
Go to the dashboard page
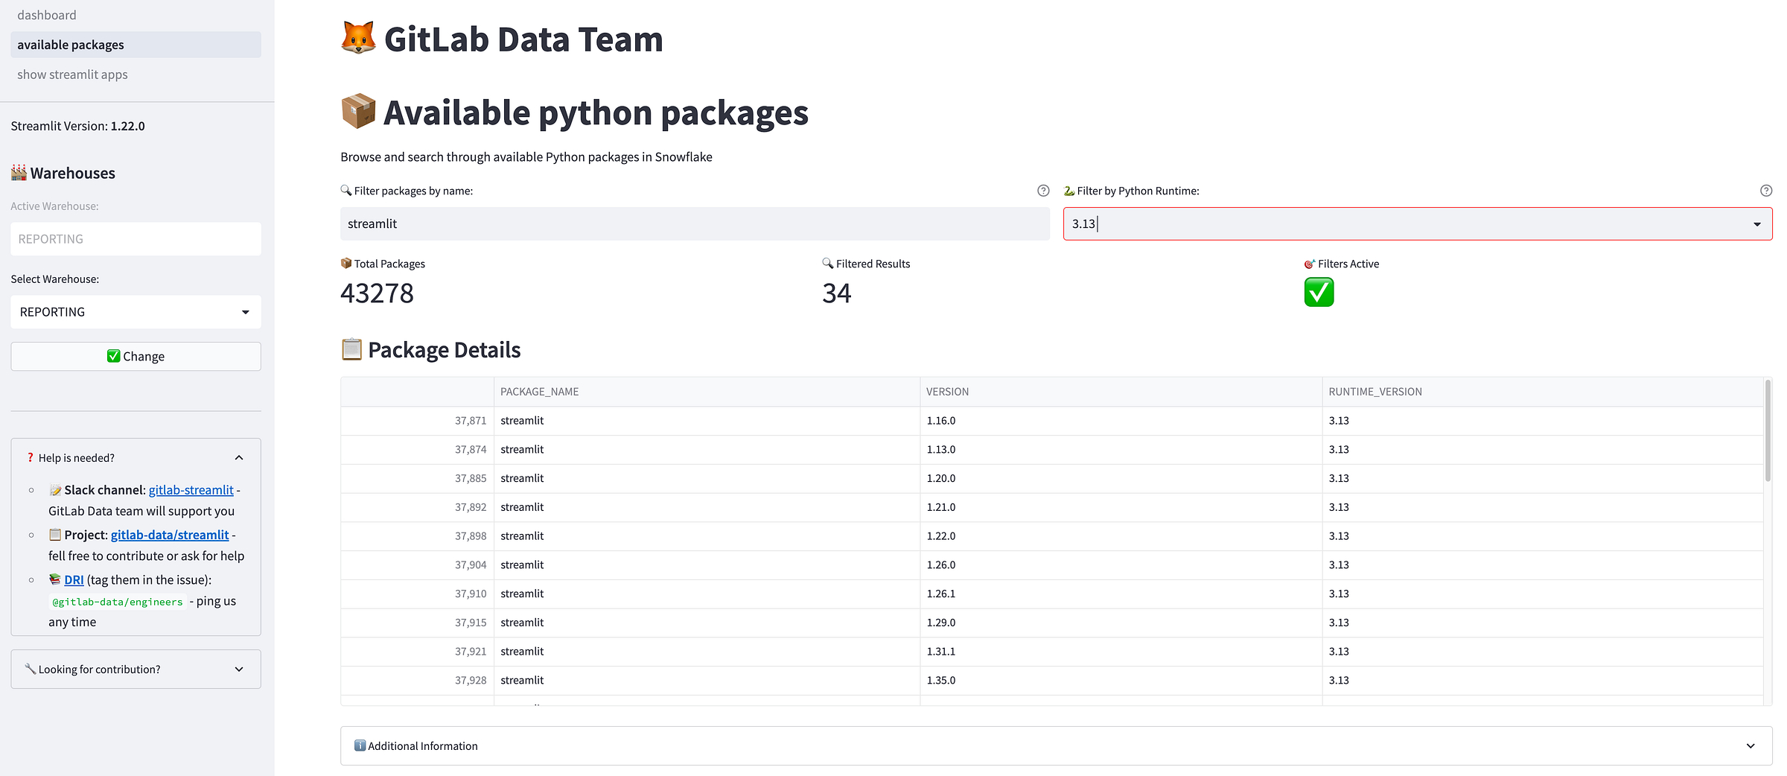tap(47, 15)
